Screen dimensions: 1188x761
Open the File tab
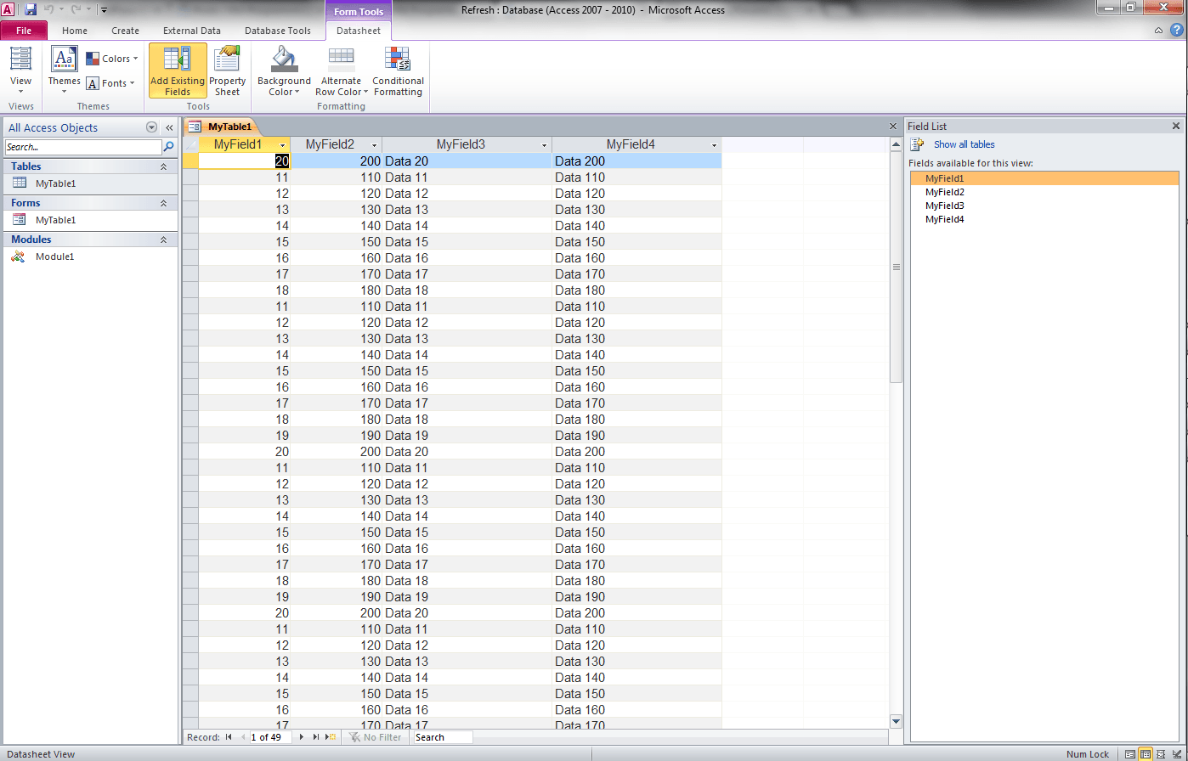[x=24, y=31]
